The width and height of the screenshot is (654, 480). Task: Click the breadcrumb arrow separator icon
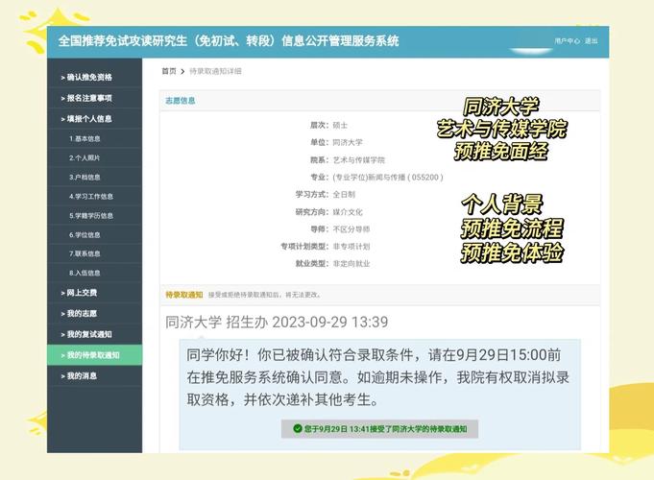point(182,71)
